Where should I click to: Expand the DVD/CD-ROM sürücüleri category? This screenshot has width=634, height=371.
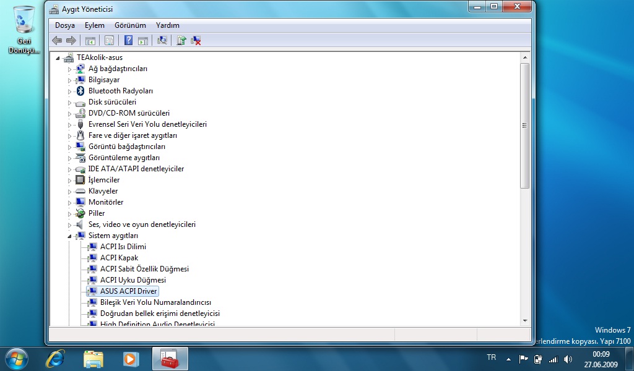click(x=69, y=113)
